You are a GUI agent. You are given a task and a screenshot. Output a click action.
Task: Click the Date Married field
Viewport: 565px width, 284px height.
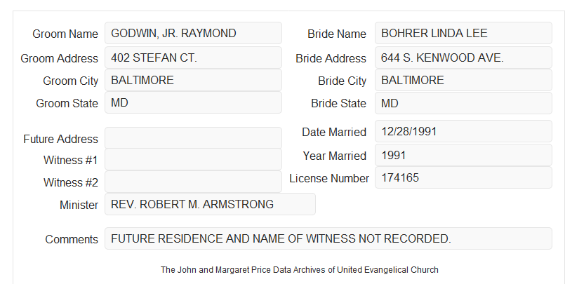[463, 131]
